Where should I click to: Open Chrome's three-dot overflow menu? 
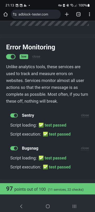point(89,14)
